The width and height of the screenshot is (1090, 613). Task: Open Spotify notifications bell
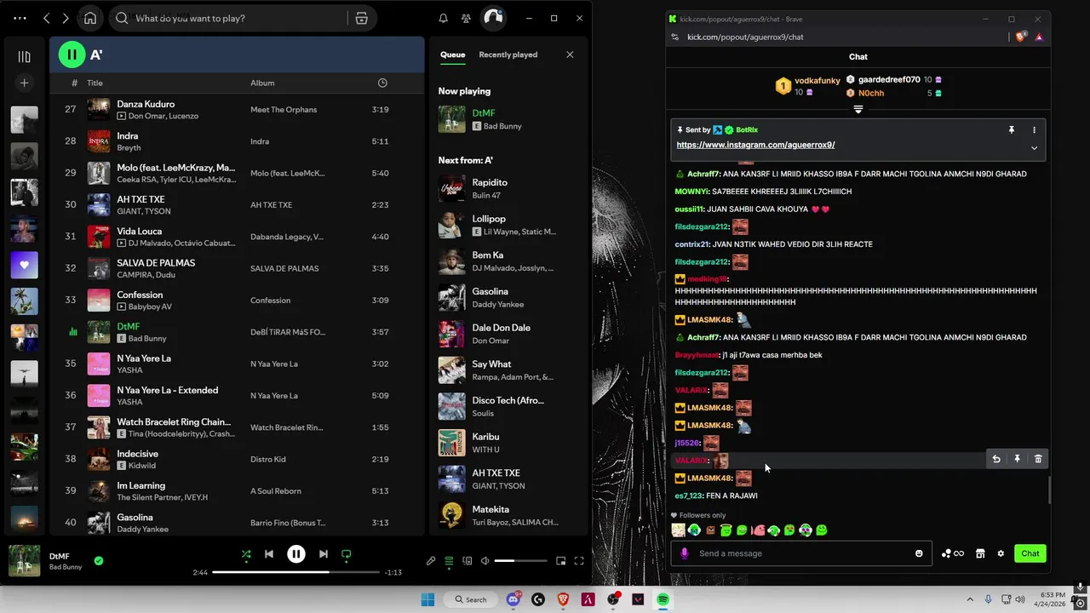443,18
